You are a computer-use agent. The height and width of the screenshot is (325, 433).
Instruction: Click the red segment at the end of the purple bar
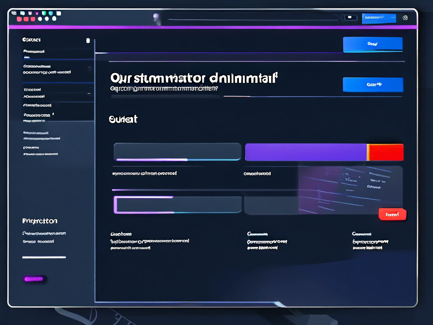pos(386,152)
